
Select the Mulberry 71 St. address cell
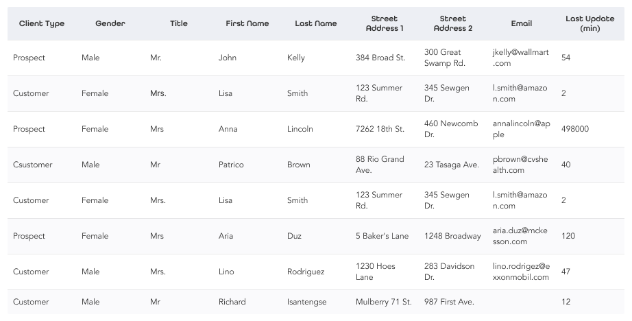click(x=383, y=302)
